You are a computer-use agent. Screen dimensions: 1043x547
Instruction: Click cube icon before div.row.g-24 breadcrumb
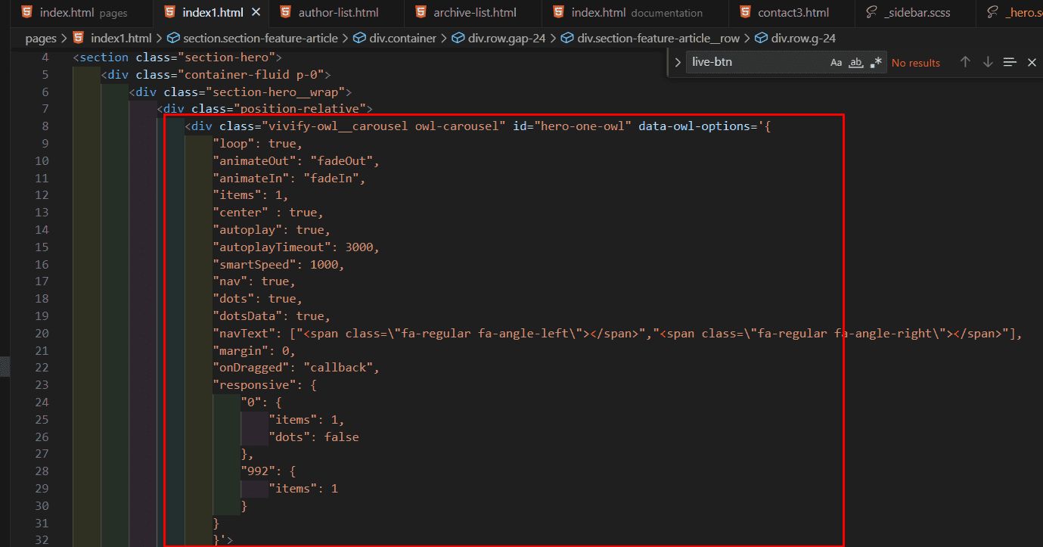762,38
